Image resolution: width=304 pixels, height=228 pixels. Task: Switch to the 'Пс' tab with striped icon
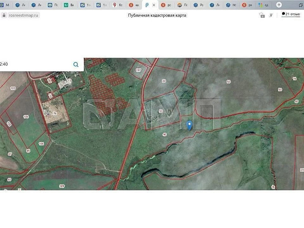(x=182, y=5)
